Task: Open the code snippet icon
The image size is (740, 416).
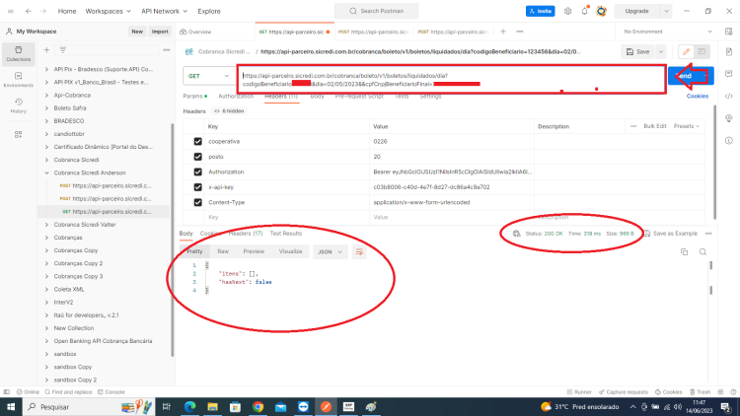Action: click(x=729, y=97)
